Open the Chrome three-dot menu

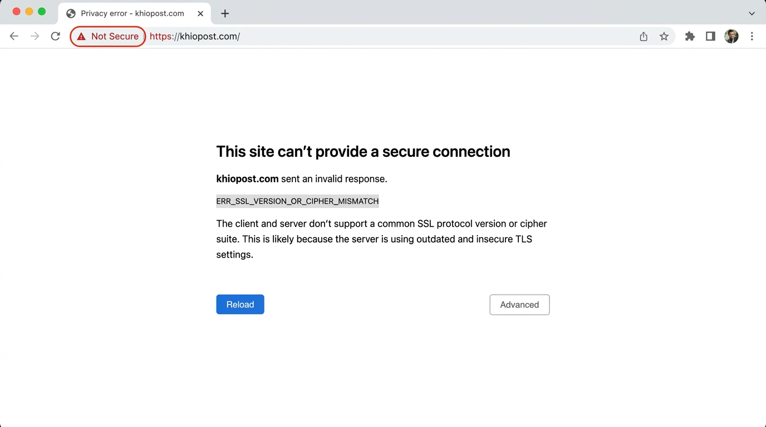click(x=752, y=36)
